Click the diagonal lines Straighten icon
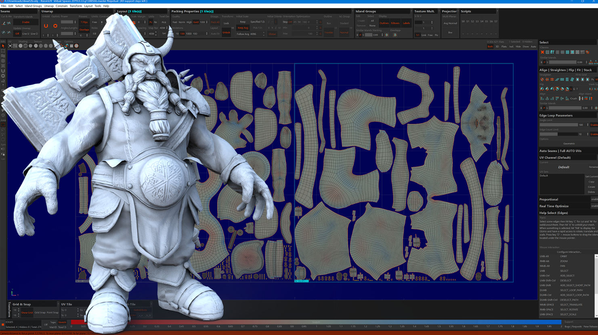The height and width of the screenshot is (335, 598). pyautogui.click(x=557, y=80)
